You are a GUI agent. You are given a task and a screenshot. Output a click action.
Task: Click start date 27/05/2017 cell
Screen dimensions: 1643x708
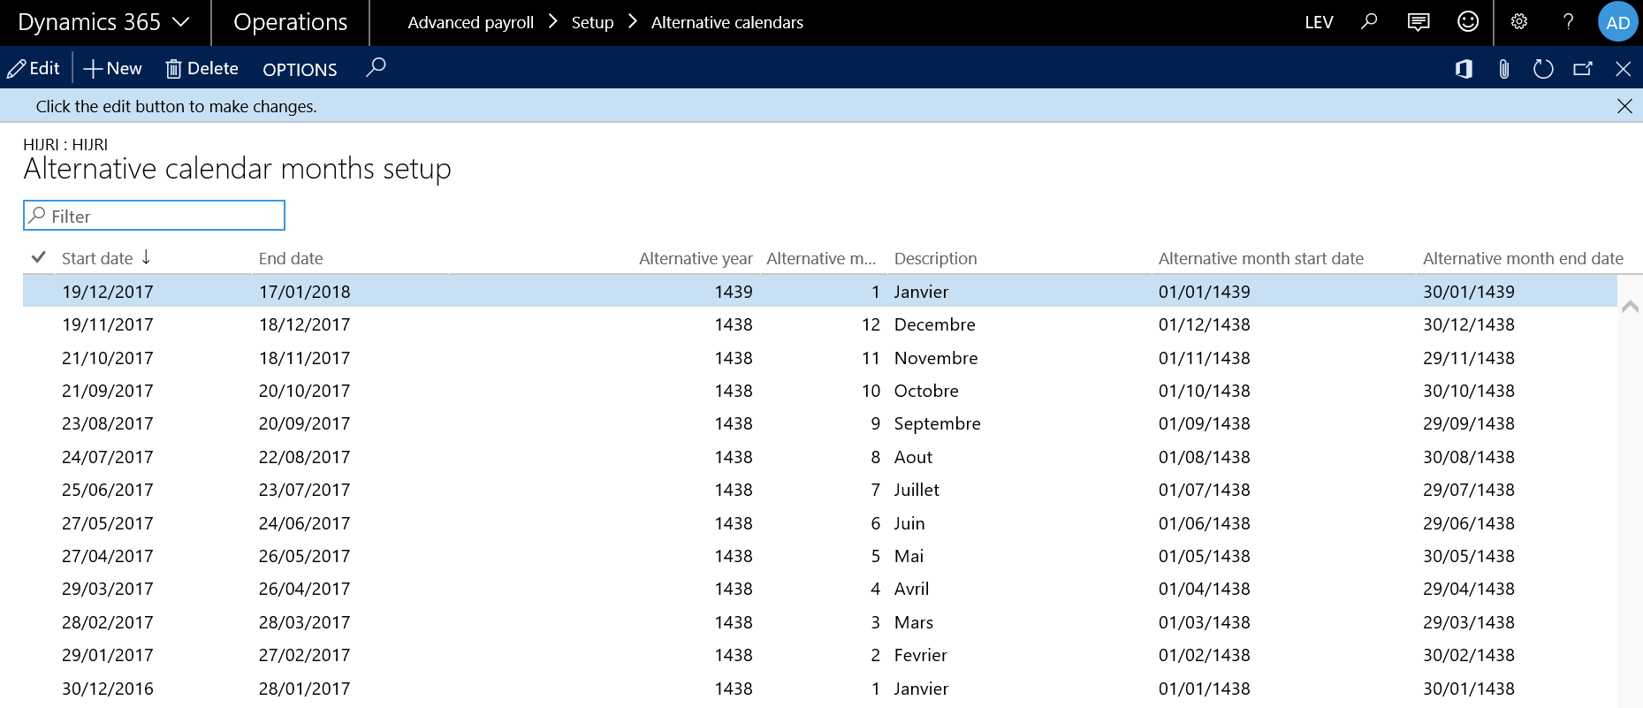pyautogui.click(x=108, y=523)
